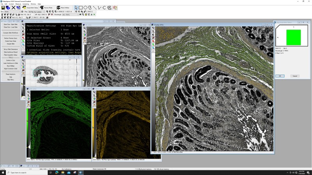Click Find Z Offset button

click(x=11, y=66)
